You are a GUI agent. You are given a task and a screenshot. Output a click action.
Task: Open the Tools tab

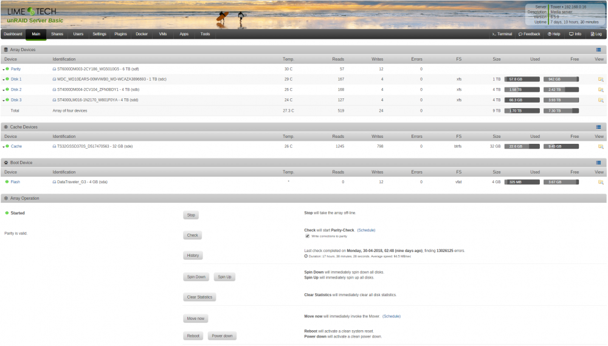tap(205, 34)
